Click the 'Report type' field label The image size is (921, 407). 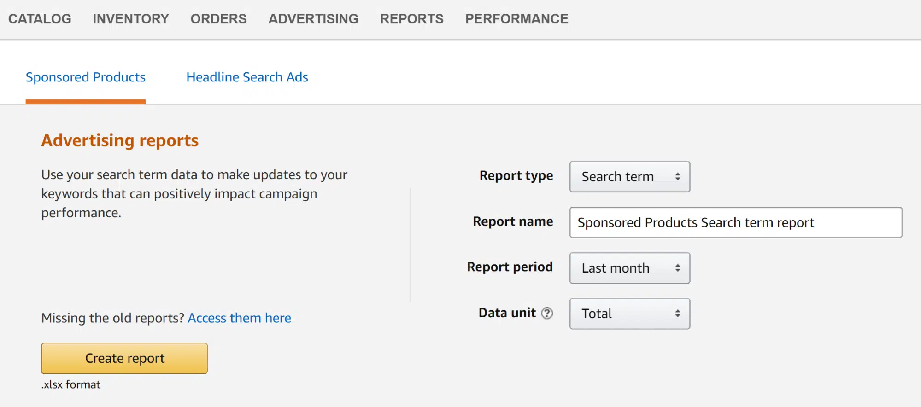point(516,176)
